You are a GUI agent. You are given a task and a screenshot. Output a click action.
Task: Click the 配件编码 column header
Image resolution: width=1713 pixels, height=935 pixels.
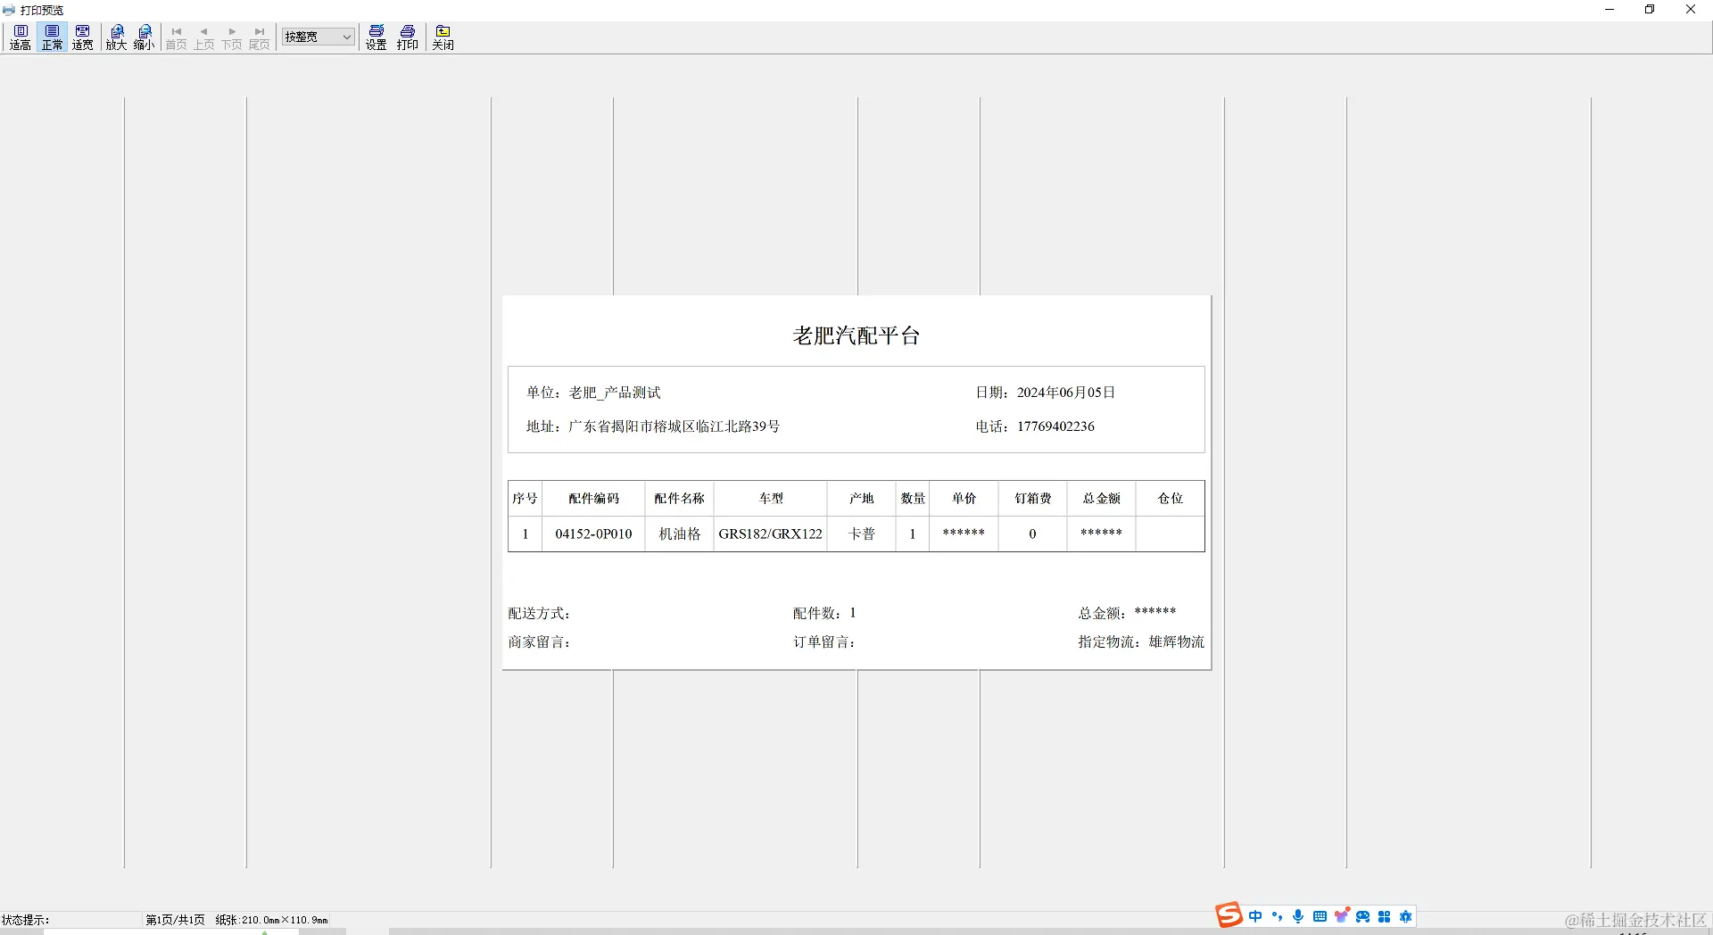593,499
